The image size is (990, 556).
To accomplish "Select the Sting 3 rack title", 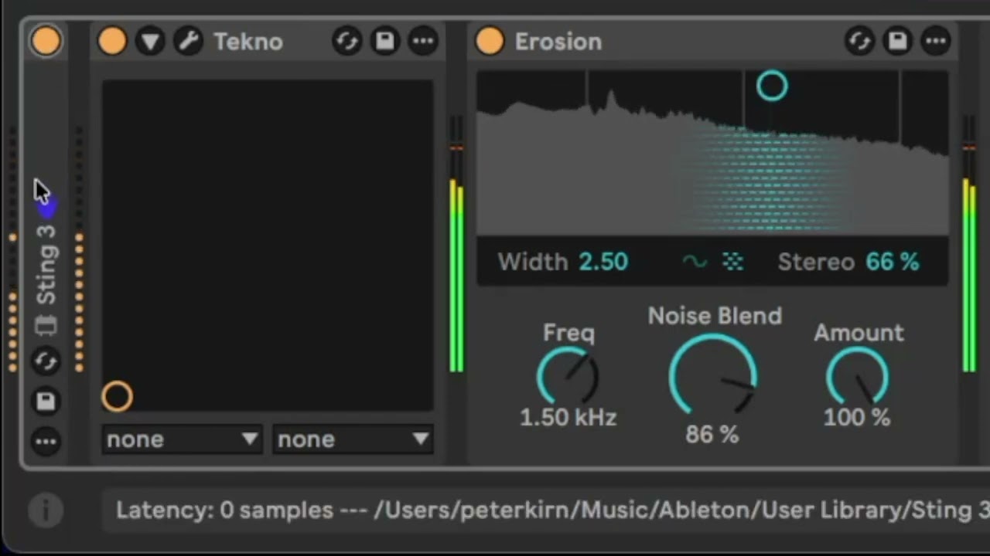I will (x=46, y=263).
